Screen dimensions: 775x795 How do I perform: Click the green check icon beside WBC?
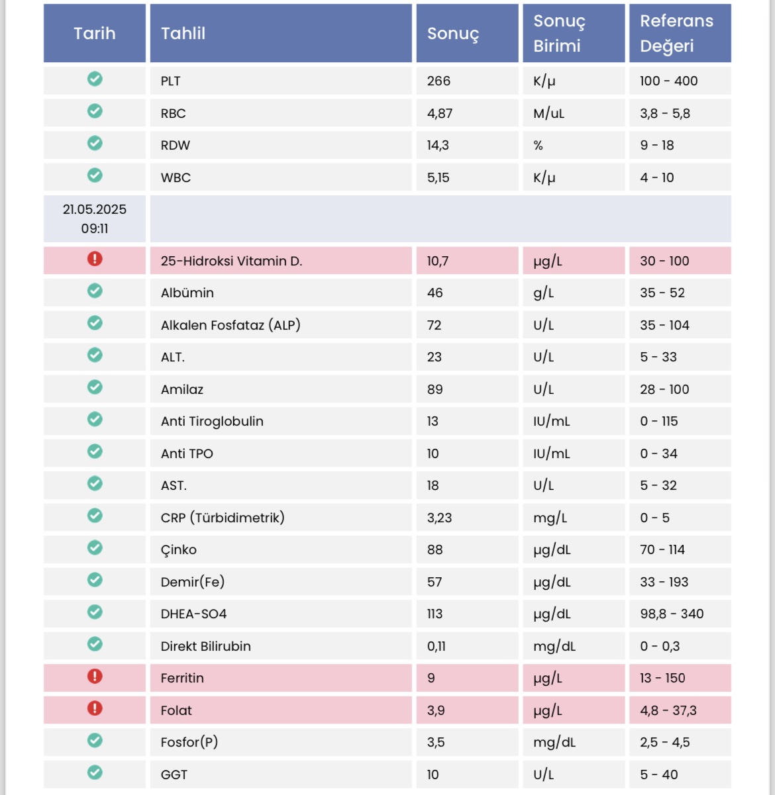95,175
